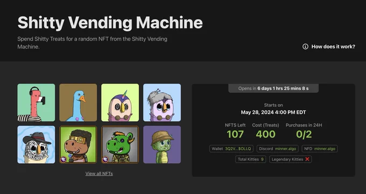Select the brown hippo with goggles NFT

click(78, 144)
